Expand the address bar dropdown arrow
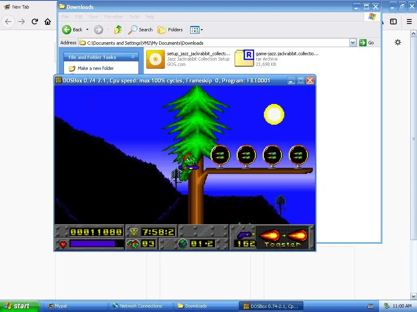Image resolution: width=417 pixels, height=312 pixels. click(353, 43)
